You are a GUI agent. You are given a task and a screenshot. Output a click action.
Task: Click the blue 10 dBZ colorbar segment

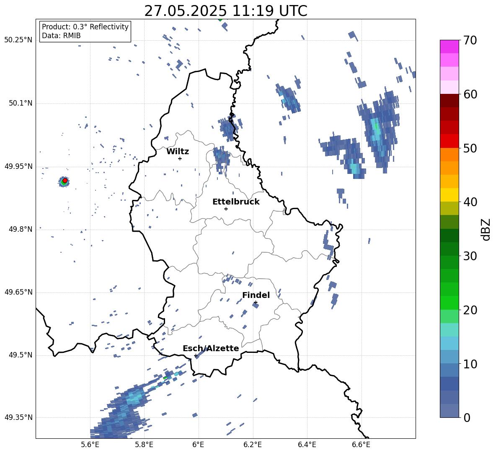(x=449, y=357)
